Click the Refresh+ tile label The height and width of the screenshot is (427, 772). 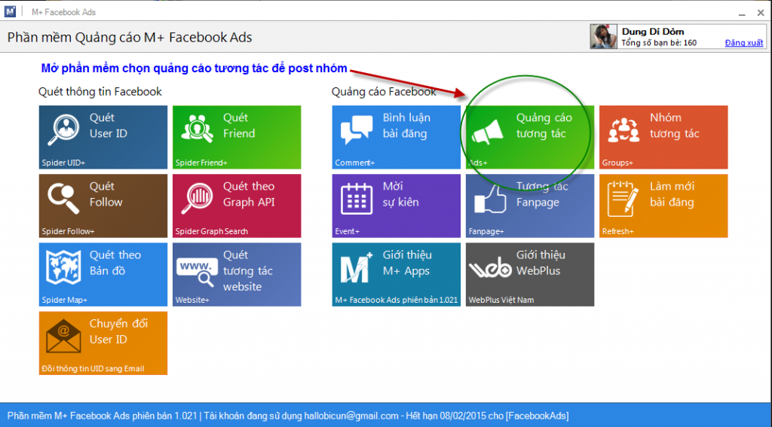618,231
